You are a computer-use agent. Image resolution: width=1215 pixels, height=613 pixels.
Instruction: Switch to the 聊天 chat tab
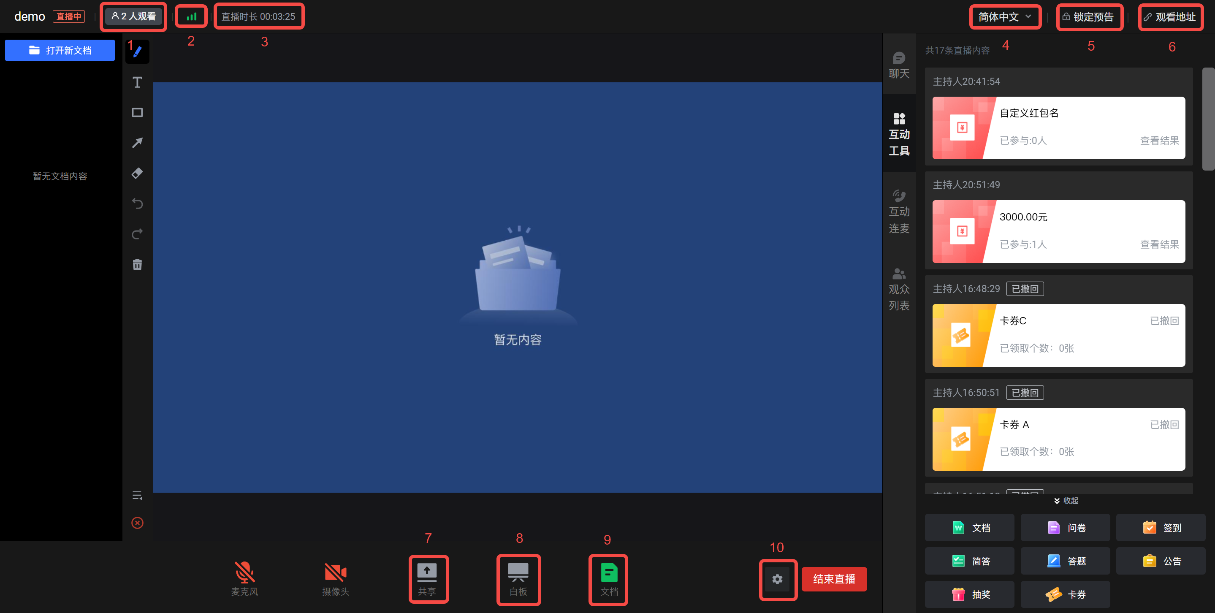[x=899, y=65]
